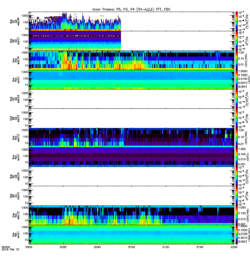Click the 'hhmm' time format label

tap(6, 247)
